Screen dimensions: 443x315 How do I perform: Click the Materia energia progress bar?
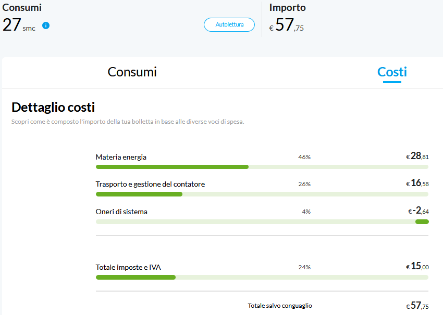pyautogui.click(x=262, y=167)
